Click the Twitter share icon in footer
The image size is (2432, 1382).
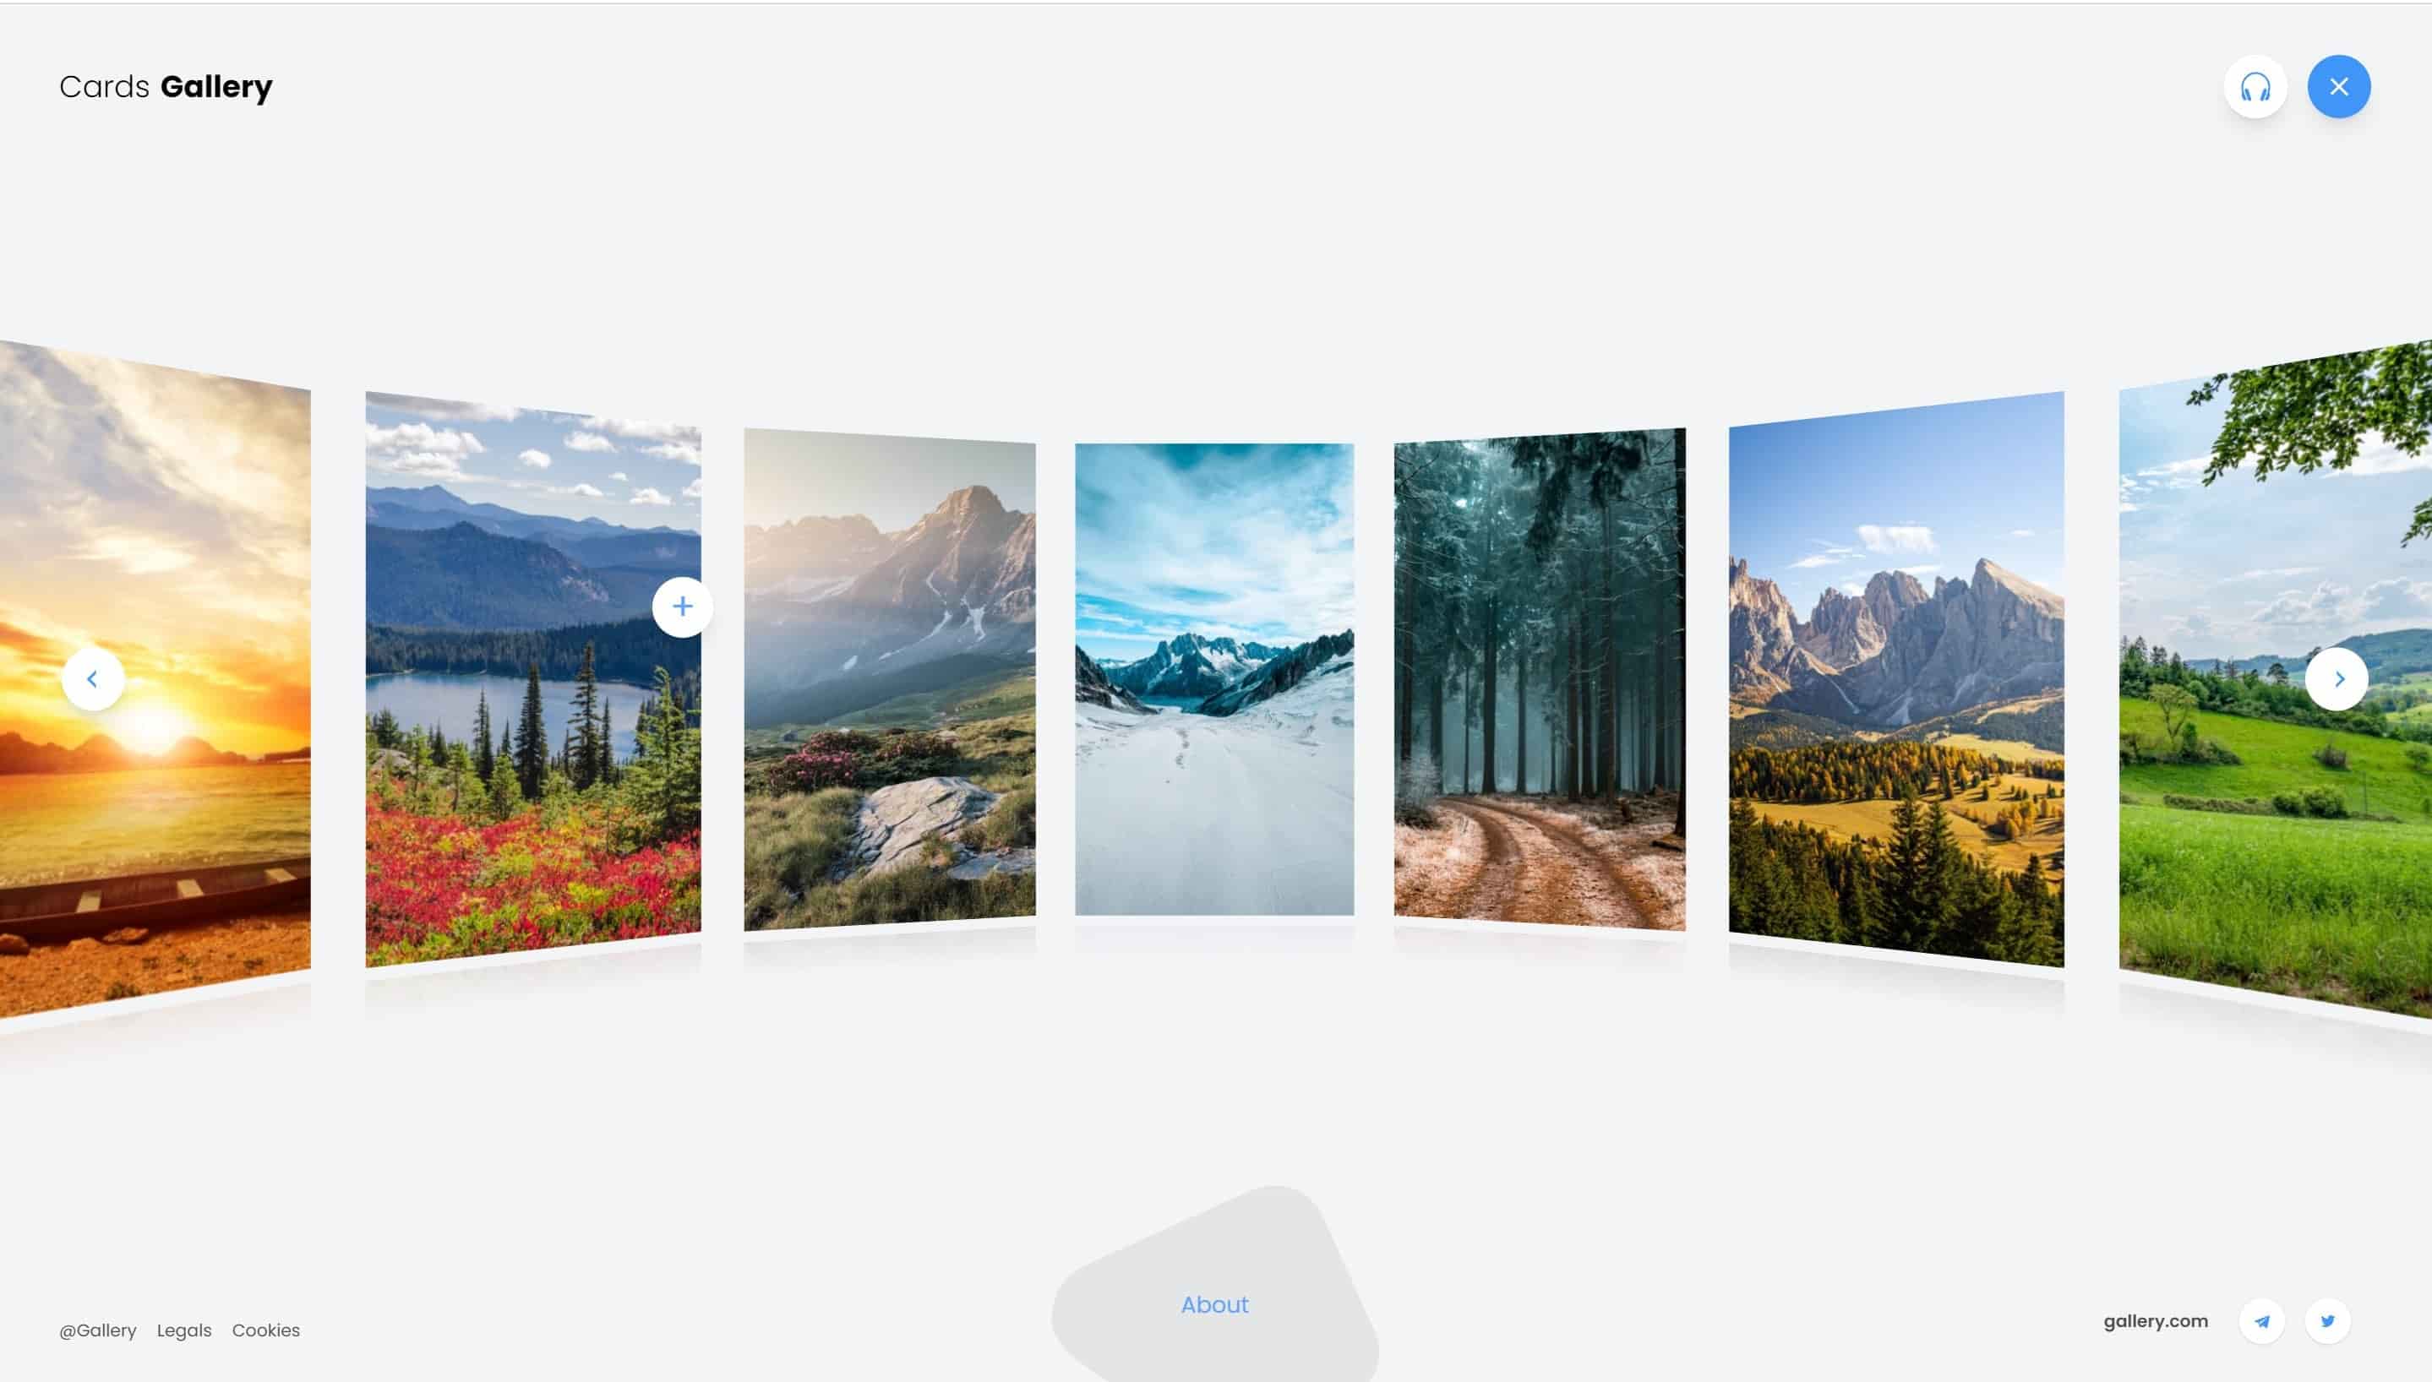click(x=2325, y=1320)
